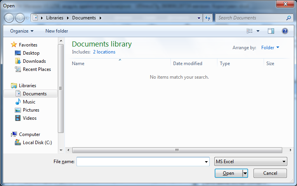Click the Back navigation arrow
297x186 pixels.
[x=9, y=18]
